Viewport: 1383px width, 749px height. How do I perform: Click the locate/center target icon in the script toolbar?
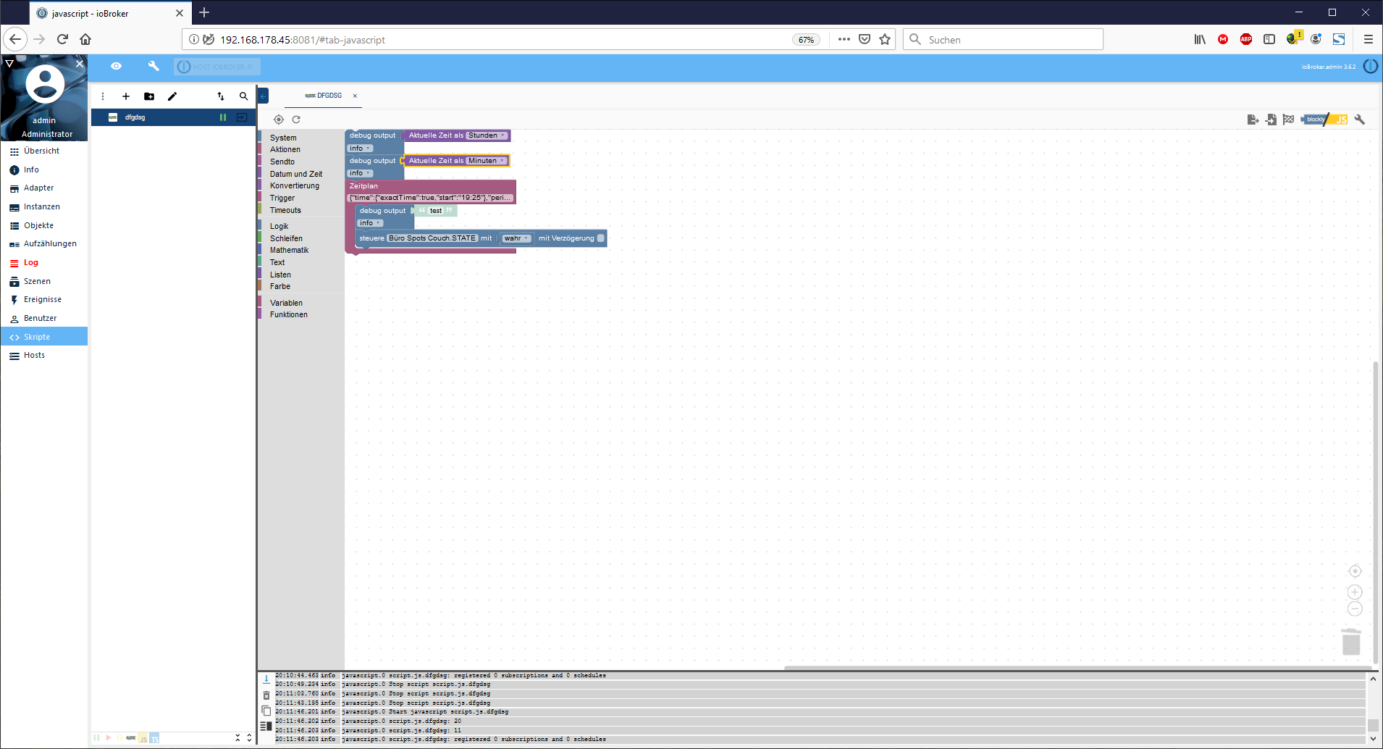(x=279, y=120)
